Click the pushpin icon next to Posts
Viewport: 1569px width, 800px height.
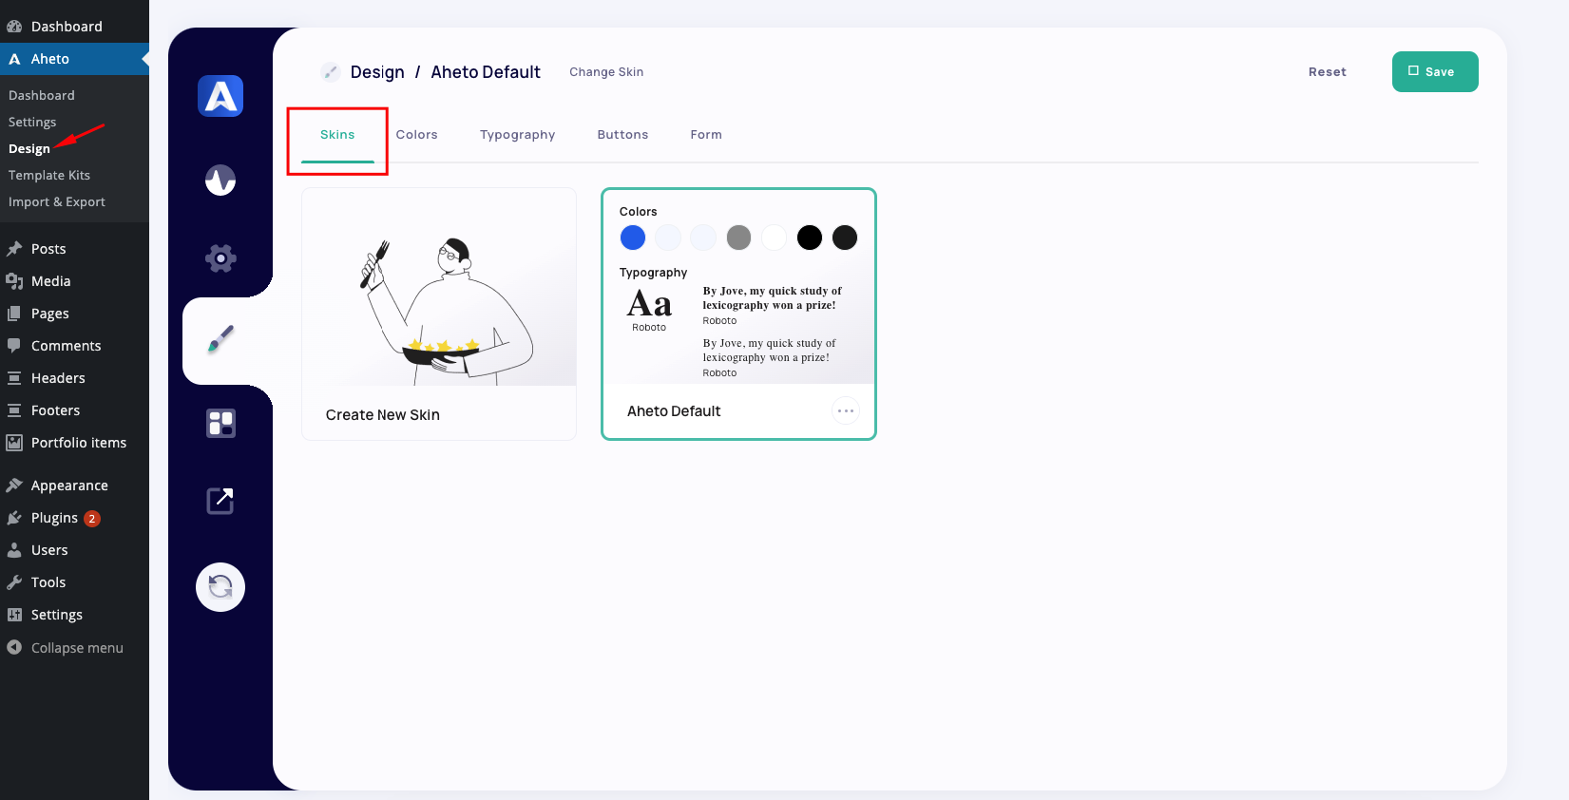(x=14, y=249)
